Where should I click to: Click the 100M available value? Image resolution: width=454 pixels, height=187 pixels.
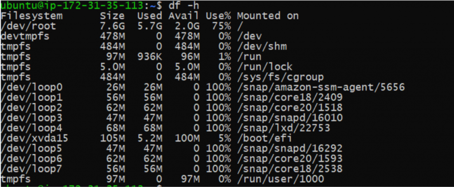tap(187, 138)
